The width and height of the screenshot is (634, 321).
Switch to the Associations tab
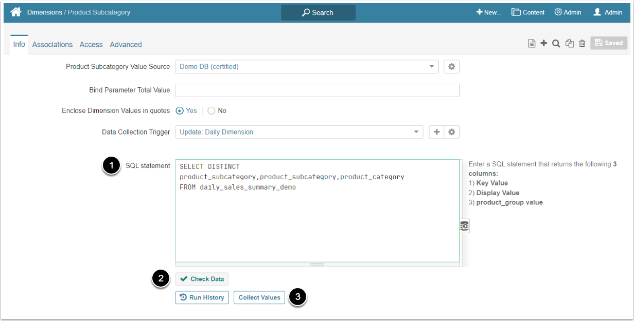coord(52,45)
